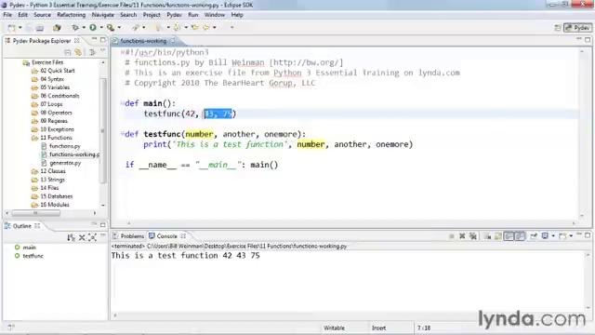The height and width of the screenshot is (335, 595).
Task: Click the green Run button icon
Action: click(93, 27)
